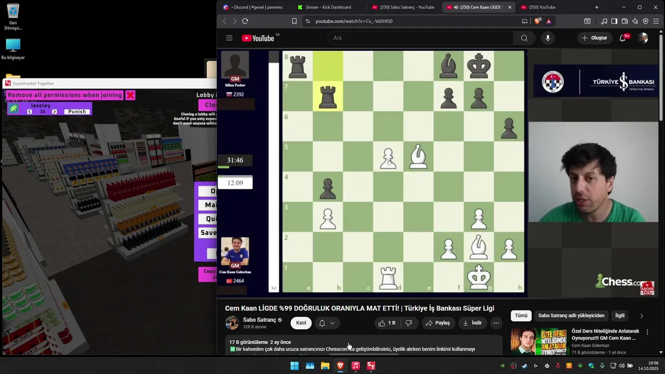Open YouTube notifications bell with 9+ badge
This screenshot has width=665, height=374.
click(623, 38)
